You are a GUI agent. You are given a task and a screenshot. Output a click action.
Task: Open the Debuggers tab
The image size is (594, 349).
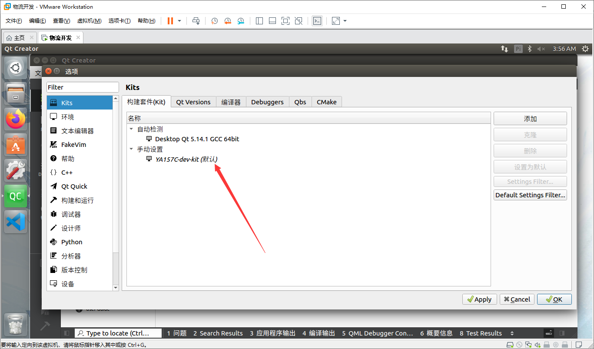pyautogui.click(x=267, y=102)
